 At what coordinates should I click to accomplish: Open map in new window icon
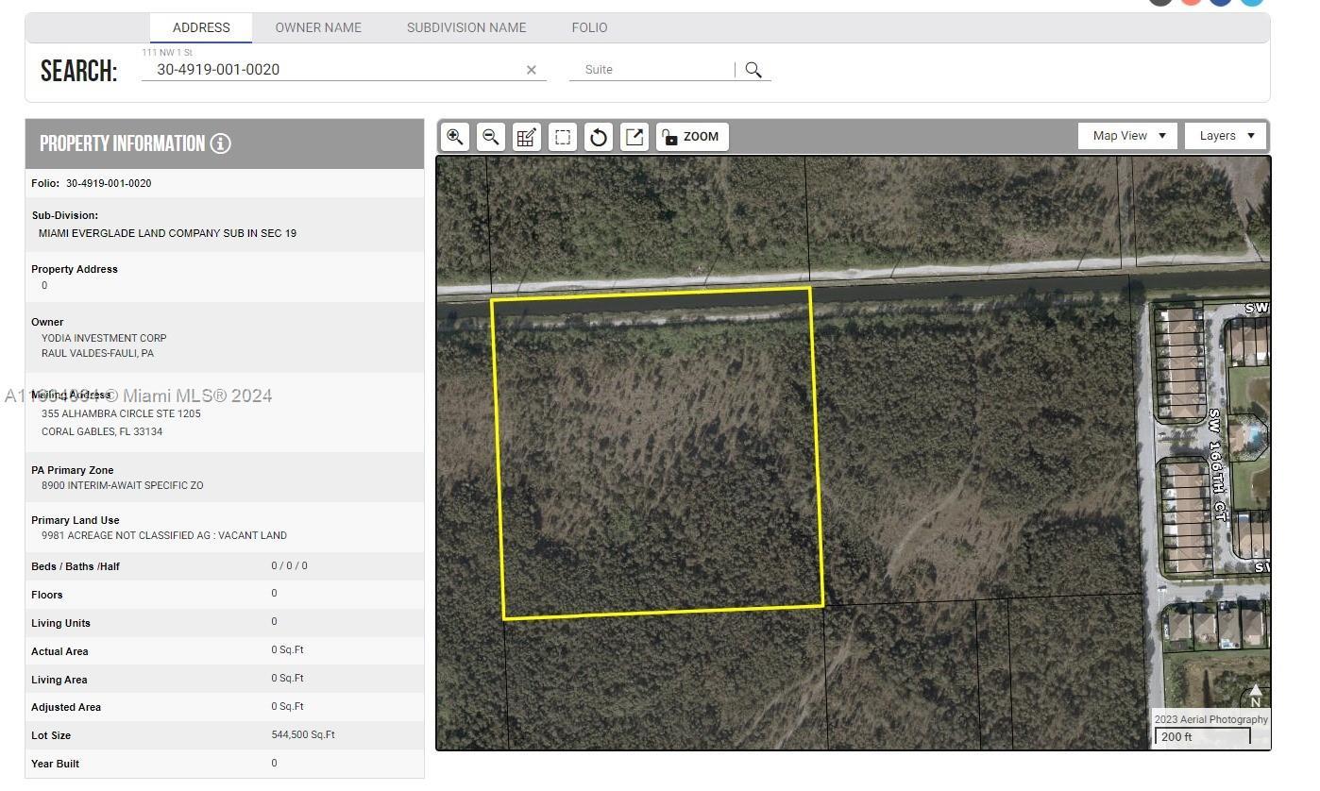tap(635, 137)
